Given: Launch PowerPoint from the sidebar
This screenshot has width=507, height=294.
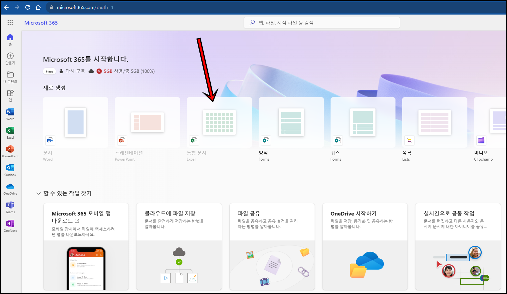Looking at the screenshot, I should click(10, 151).
